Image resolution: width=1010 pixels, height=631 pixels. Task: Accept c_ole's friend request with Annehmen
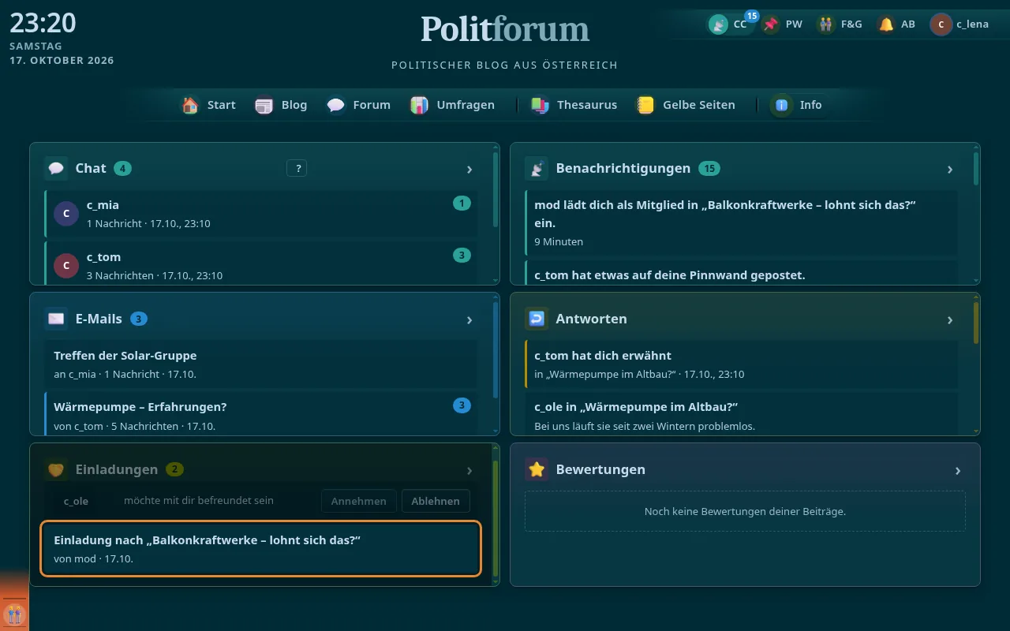359,501
